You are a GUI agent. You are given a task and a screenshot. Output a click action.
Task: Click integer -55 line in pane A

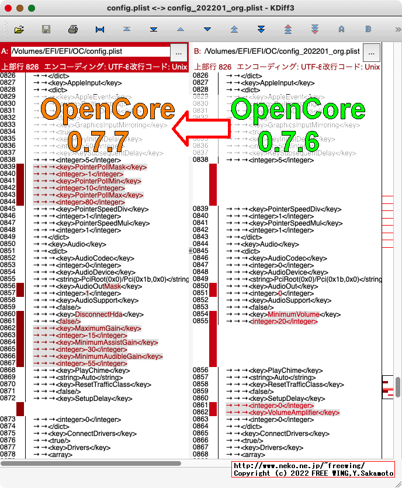80,364
